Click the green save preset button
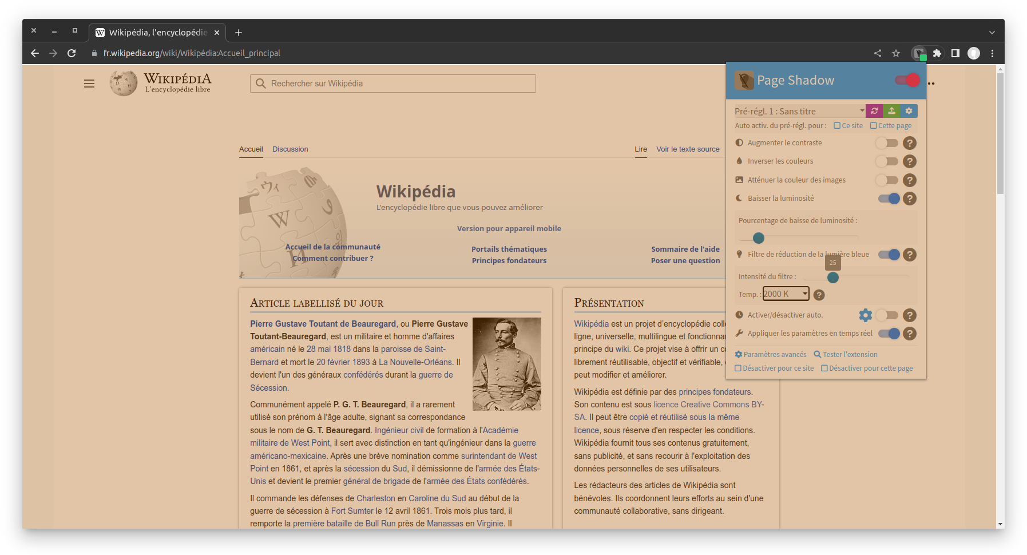The width and height of the screenshot is (1027, 555). click(891, 111)
